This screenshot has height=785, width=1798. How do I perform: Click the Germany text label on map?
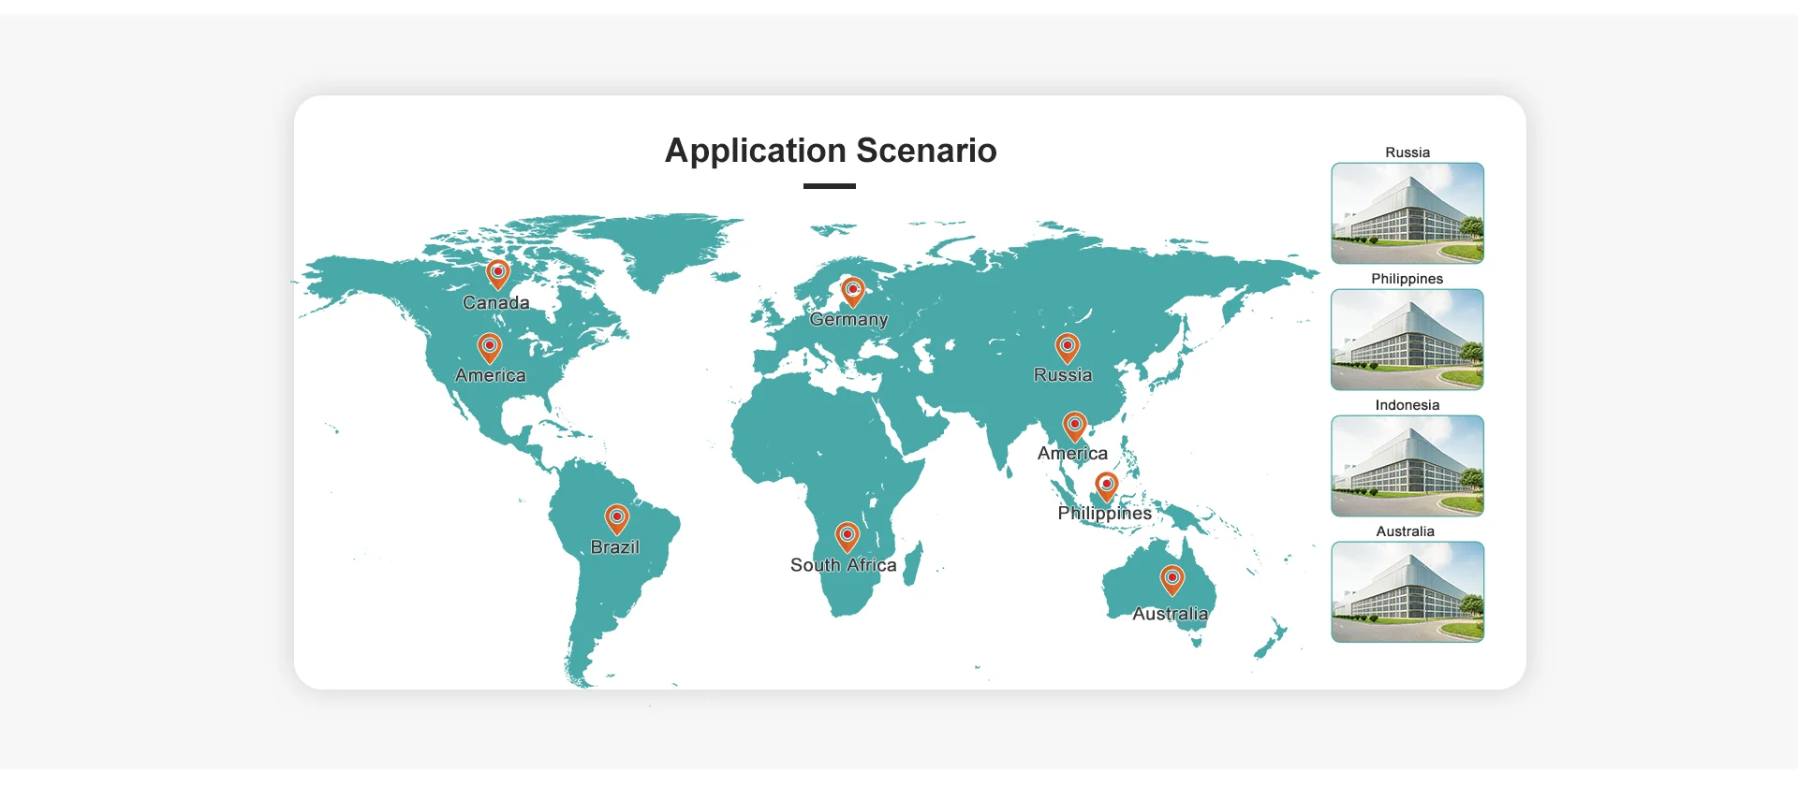click(x=848, y=320)
